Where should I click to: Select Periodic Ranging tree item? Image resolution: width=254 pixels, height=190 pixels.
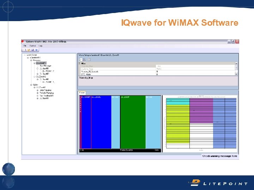[x=47, y=93]
